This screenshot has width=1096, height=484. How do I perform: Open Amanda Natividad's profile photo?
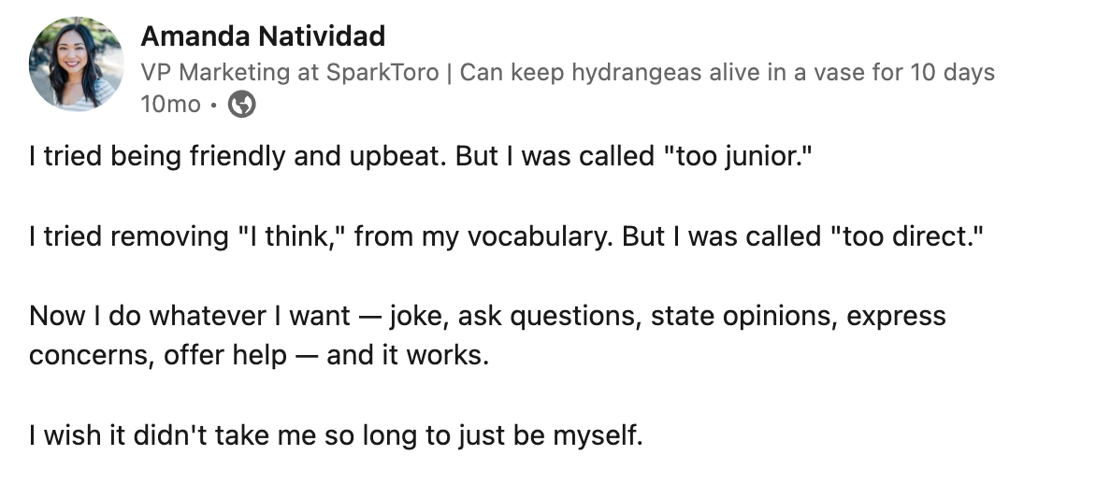(76, 64)
